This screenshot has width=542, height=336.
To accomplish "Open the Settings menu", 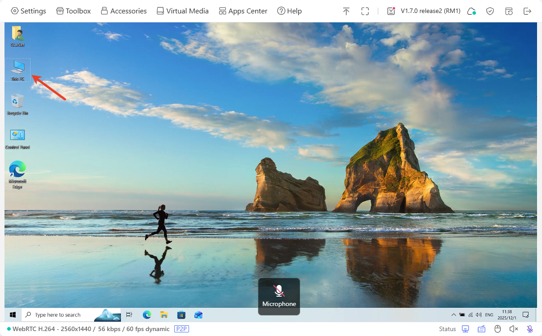I will click(x=28, y=11).
